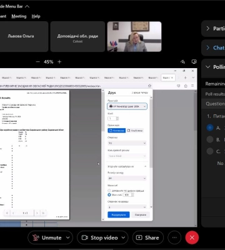End the meeting with the red X button
The width and height of the screenshot is (225, 250).
(192, 237)
